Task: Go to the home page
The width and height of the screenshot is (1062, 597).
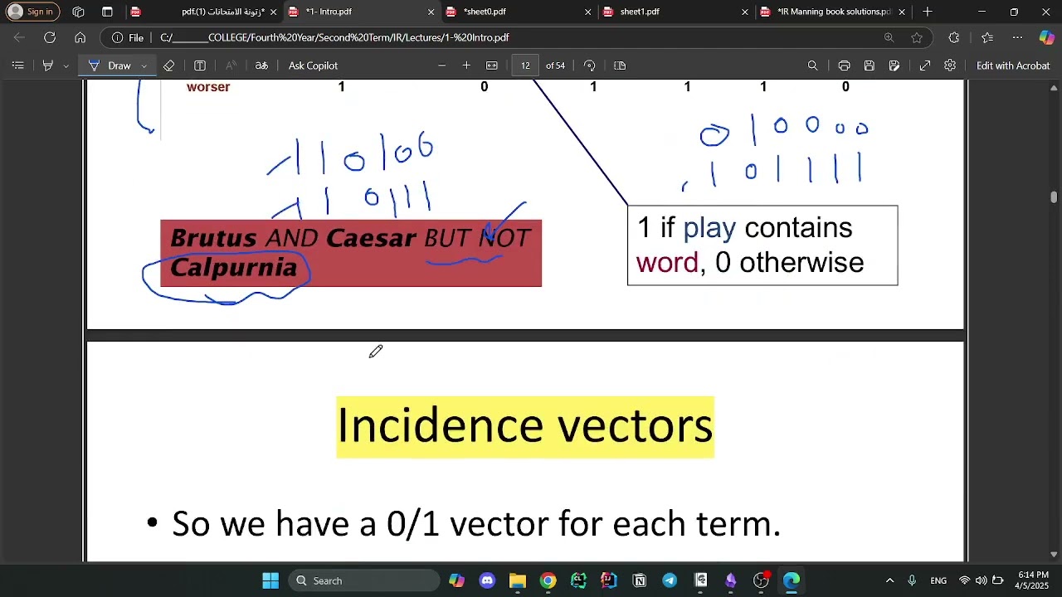Action: tap(80, 37)
